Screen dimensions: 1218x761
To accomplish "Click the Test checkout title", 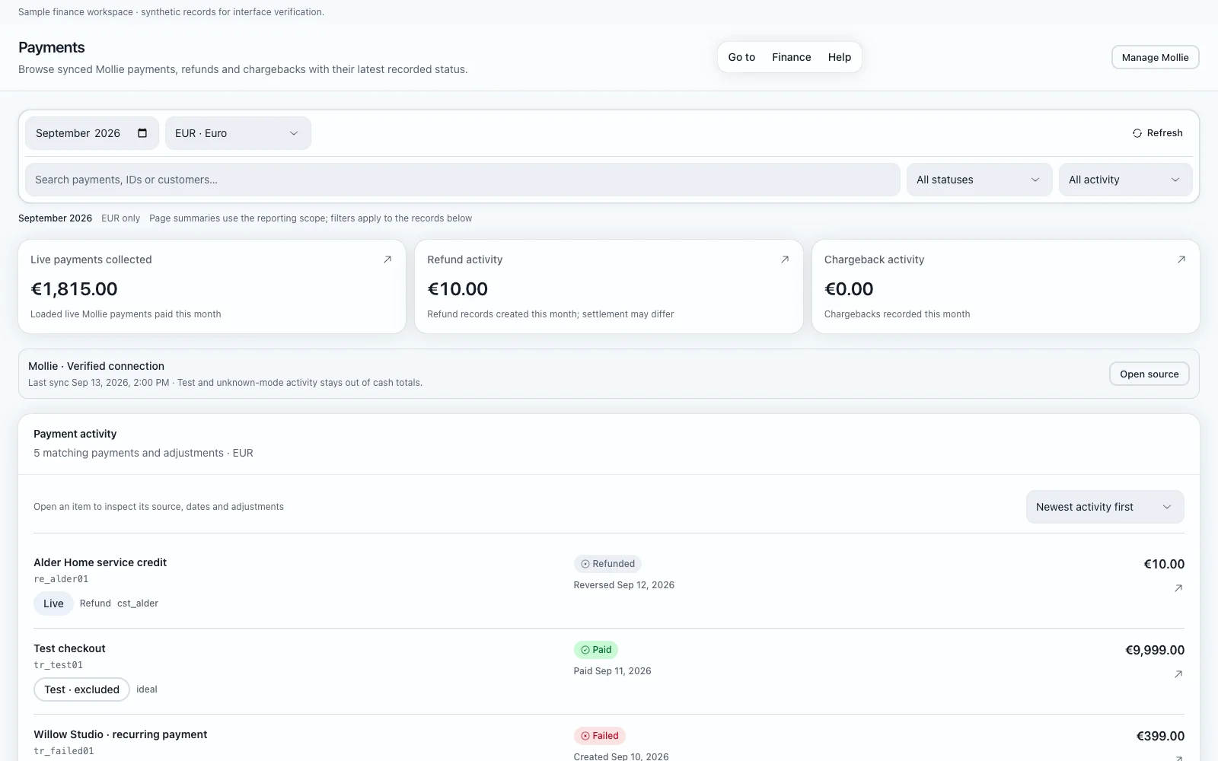I will [x=69, y=648].
